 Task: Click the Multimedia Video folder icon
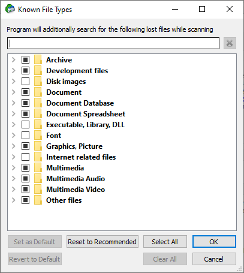(x=38, y=189)
